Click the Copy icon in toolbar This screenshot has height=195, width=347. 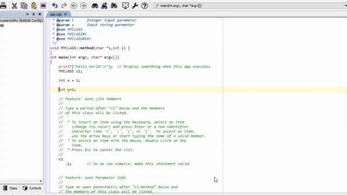[24, 6]
